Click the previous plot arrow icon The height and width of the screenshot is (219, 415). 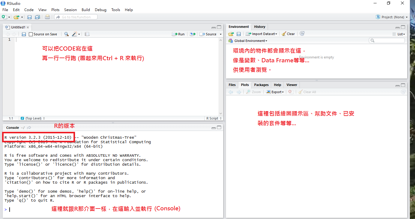(x=231, y=92)
